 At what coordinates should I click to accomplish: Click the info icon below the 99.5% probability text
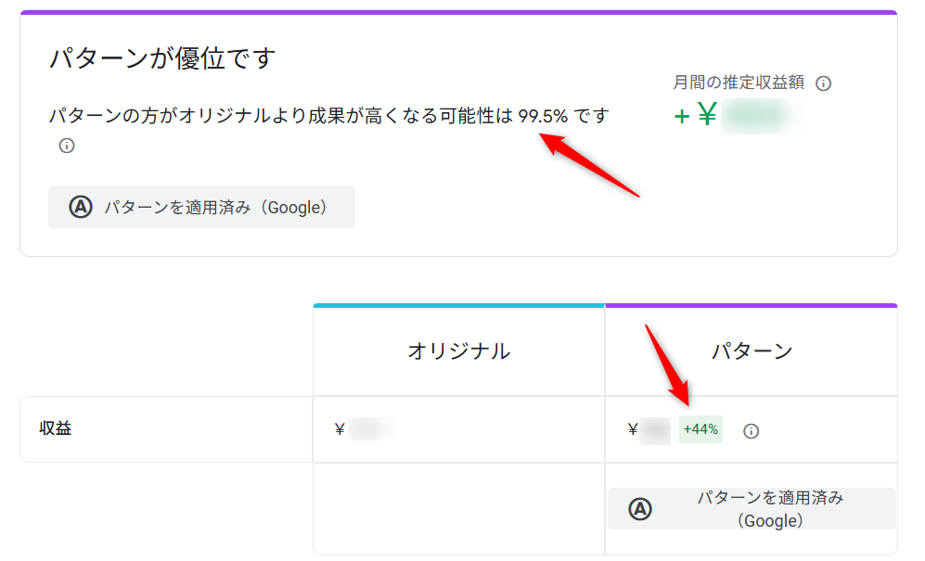pos(67,146)
